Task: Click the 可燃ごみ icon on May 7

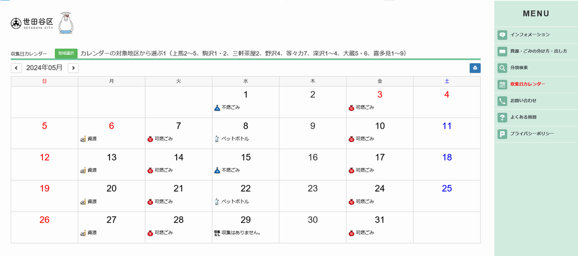Action: pyautogui.click(x=150, y=139)
